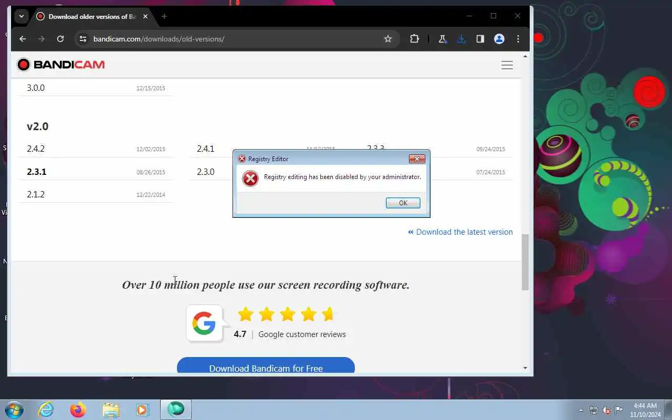
Task: Open the Bandicam hamburger menu
Action: pyautogui.click(x=507, y=65)
